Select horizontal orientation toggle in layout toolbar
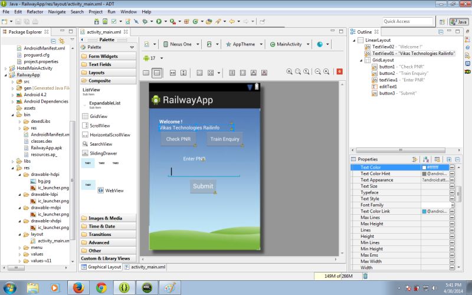Screen dimensions: 472x295 [146, 73]
